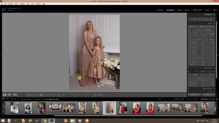
Task: Adjust the Contrast slider handle
Action: (x=203, y=44)
